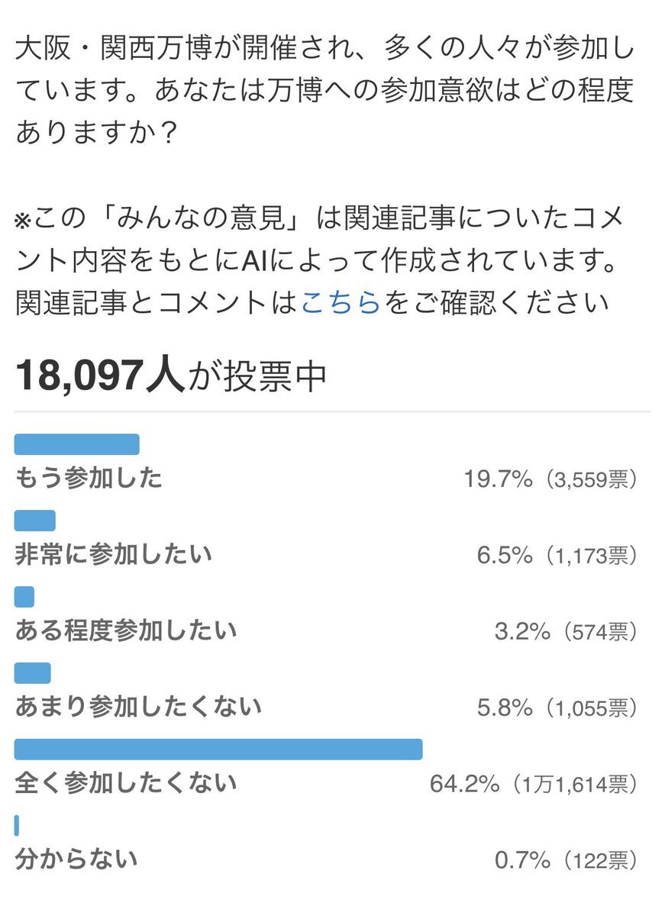Click the 6.5% (1,173票) result
The width and height of the screenshot is (665, 916).
tap(557, 556)
